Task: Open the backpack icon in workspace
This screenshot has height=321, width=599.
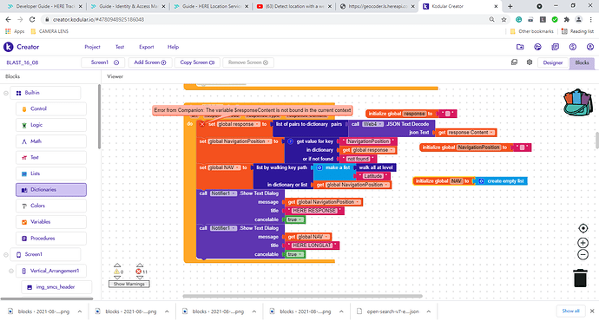Action: [577, 102]
